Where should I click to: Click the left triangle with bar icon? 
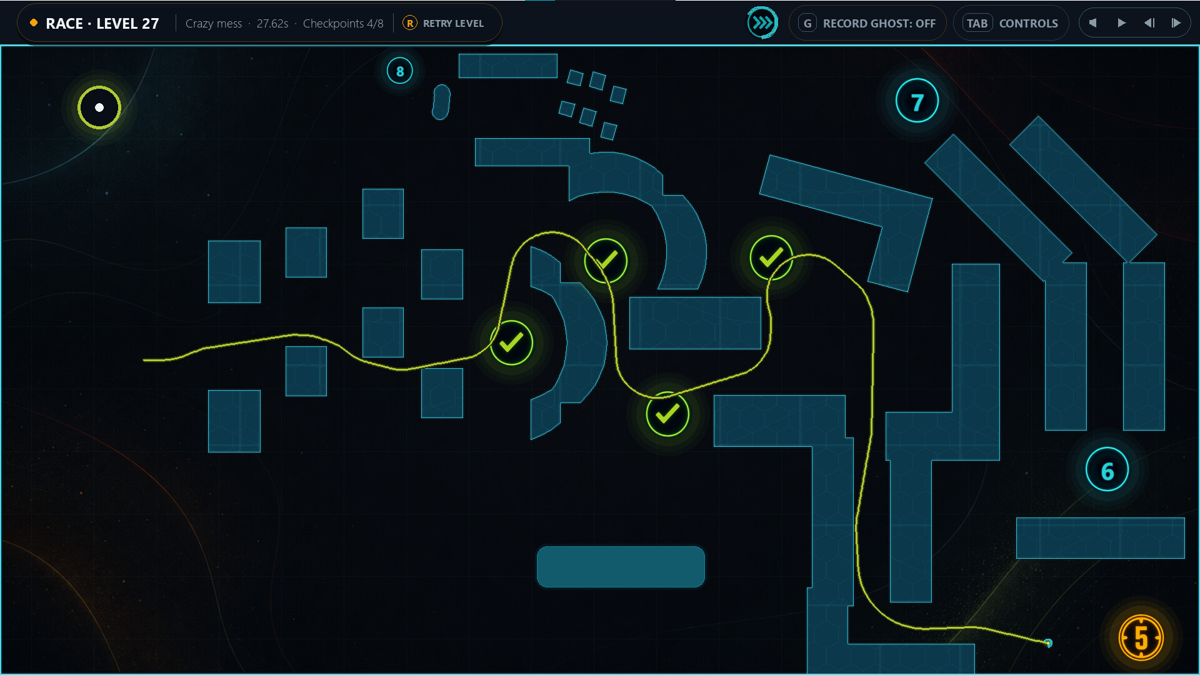tap(1149, 23)
